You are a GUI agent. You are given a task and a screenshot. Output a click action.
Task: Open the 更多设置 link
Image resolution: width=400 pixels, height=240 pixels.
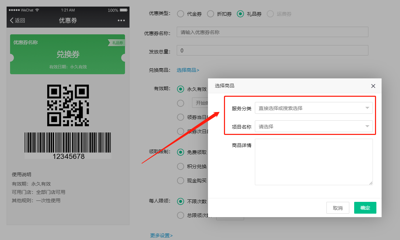[161, 235]
